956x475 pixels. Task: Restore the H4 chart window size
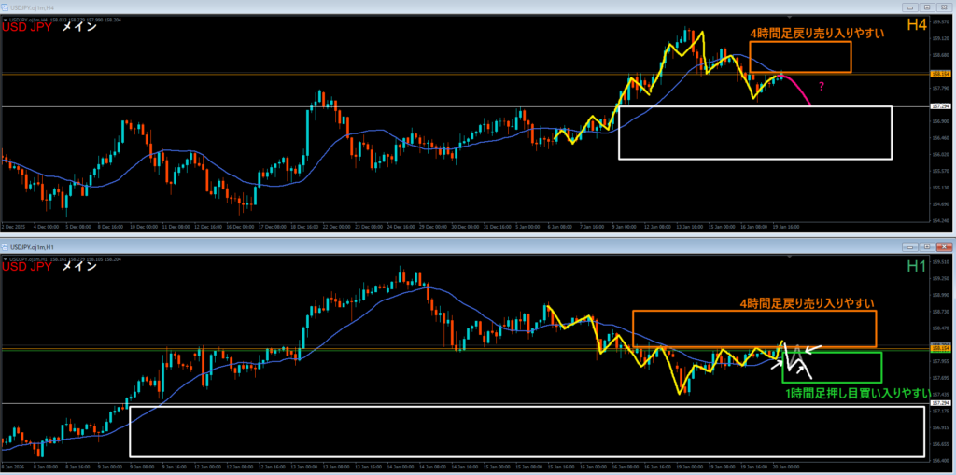[927, 7]
